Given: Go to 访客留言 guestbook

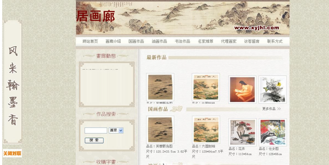Looking at the screenshot, I should [252, 41].
